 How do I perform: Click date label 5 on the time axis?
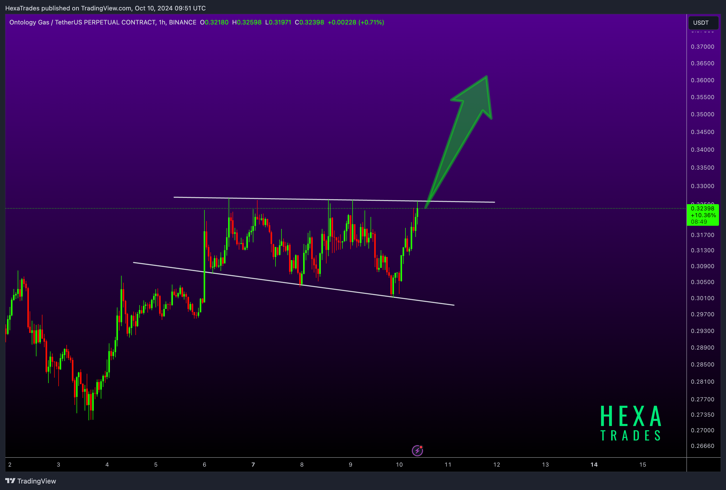[156, 465]
